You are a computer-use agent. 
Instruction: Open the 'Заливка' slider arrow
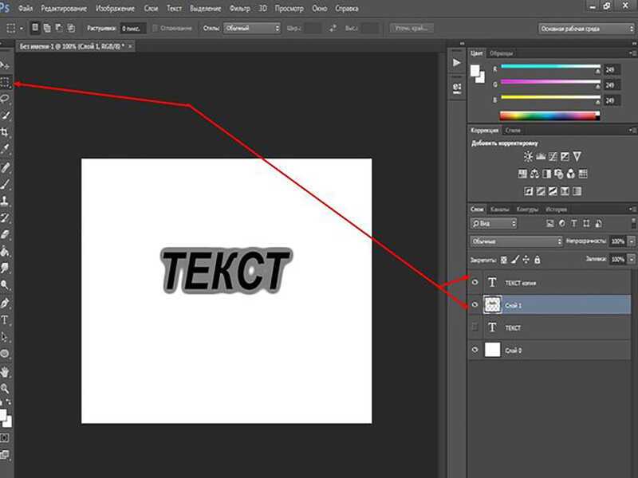pos(632,260)
